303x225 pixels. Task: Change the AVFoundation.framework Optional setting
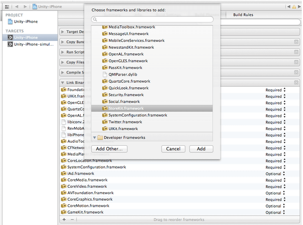(275, 193)
